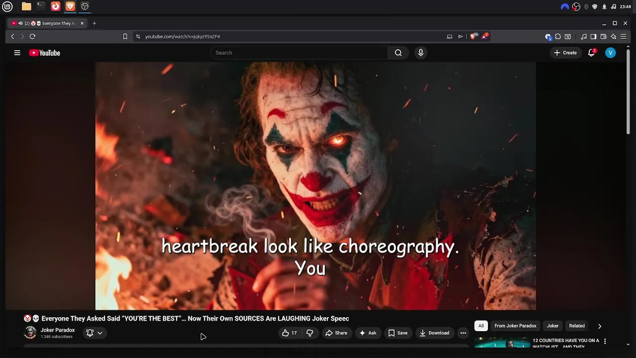Viewport: 636px width, 358px height.
Task: Open Brave playlist music note icon
Action: 584,36
